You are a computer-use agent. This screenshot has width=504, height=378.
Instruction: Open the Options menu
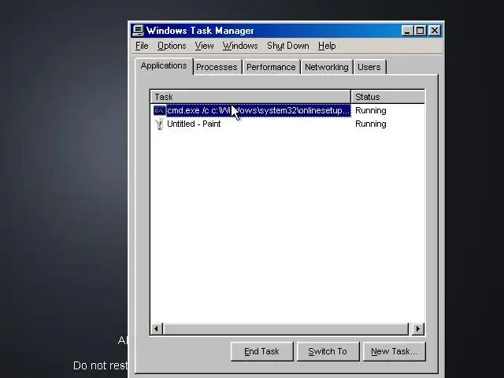click(x=172, y=46)
